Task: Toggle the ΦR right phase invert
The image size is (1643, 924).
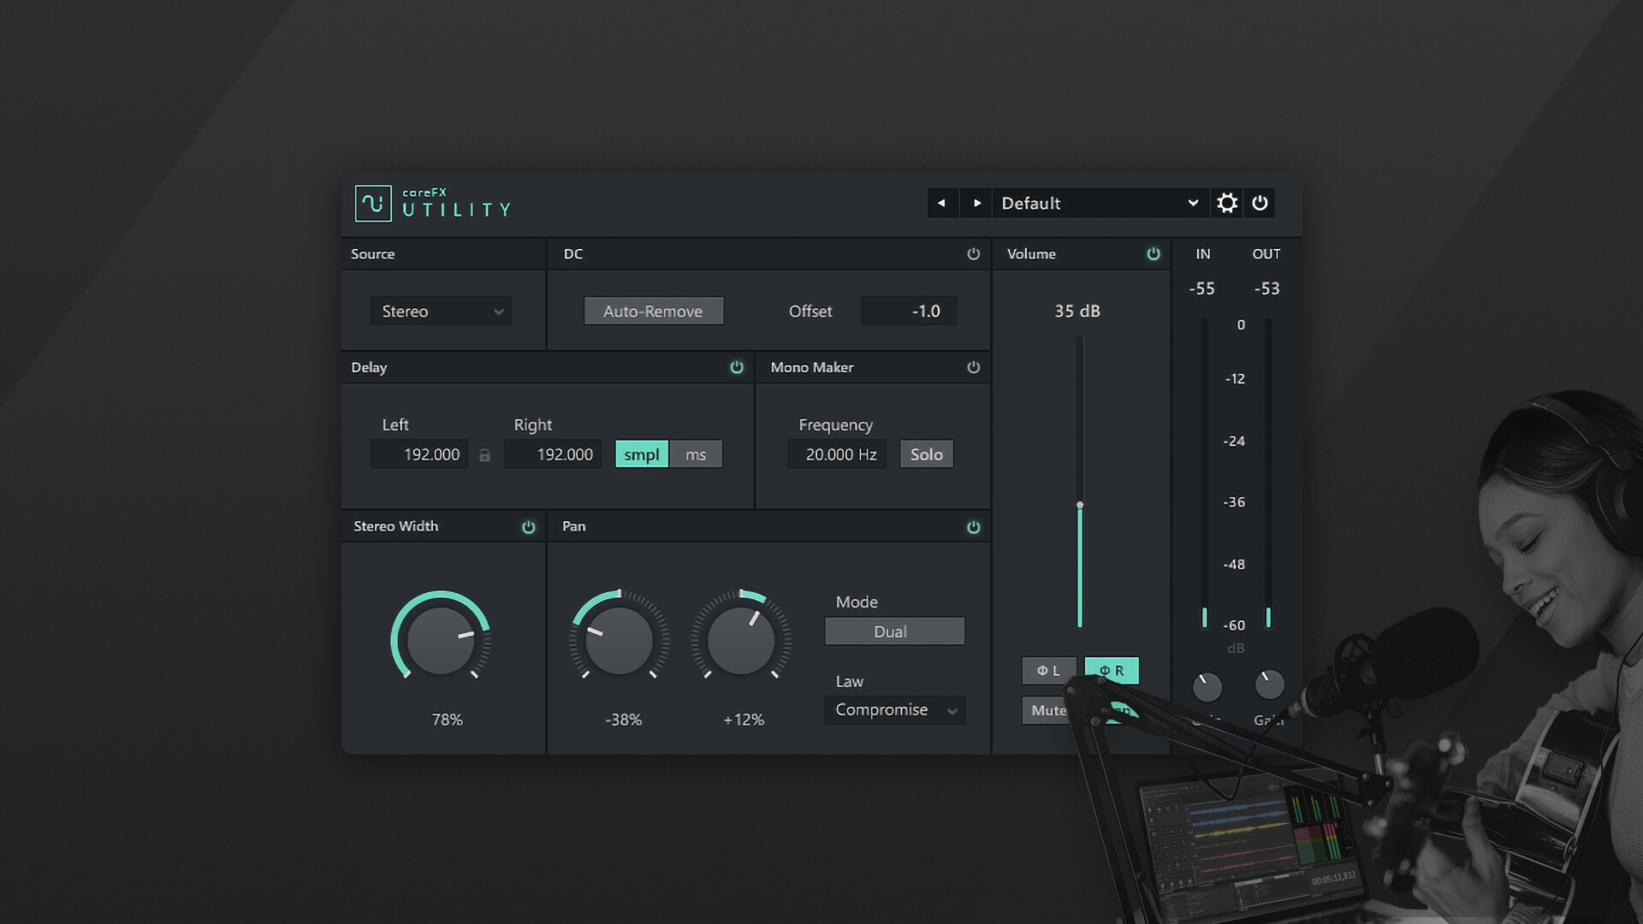Action: tap(1112, 670)
